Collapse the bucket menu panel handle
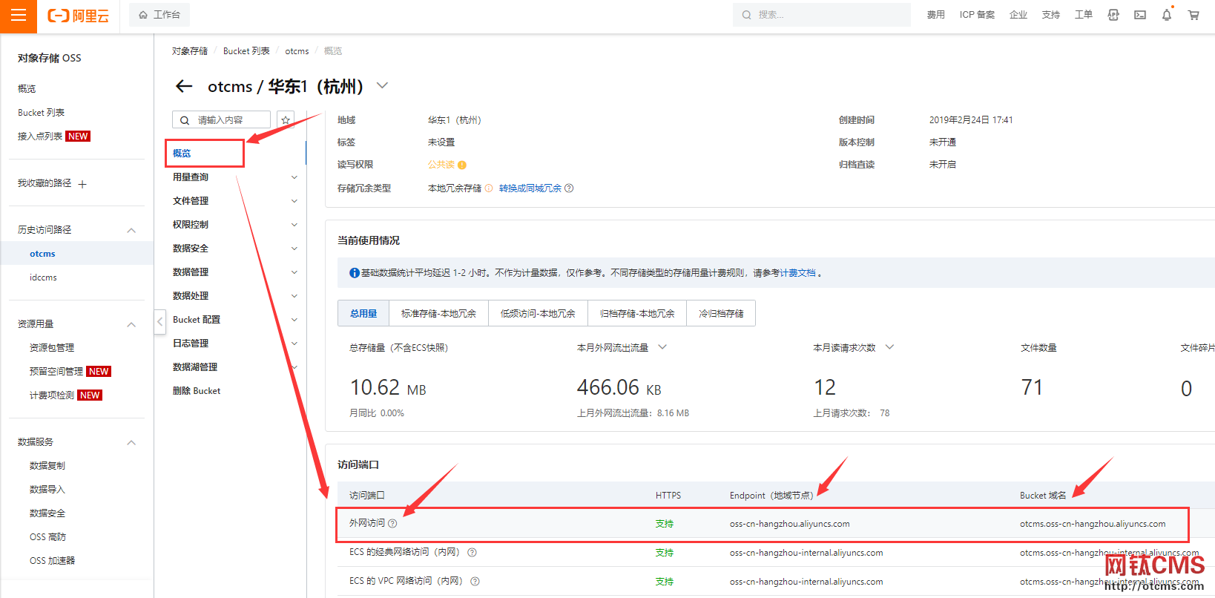Viewport: 1215px width, 598px height. [160, 322]
